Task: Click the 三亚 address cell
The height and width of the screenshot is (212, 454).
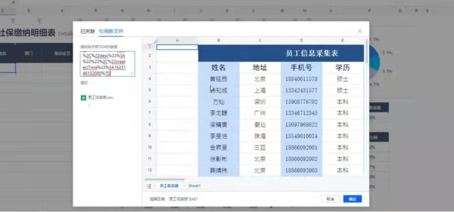Action: 260,148
